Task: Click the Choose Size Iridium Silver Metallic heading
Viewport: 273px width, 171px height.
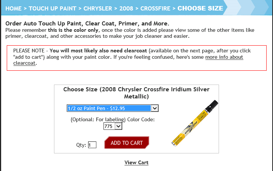Action: pos(136,93)
